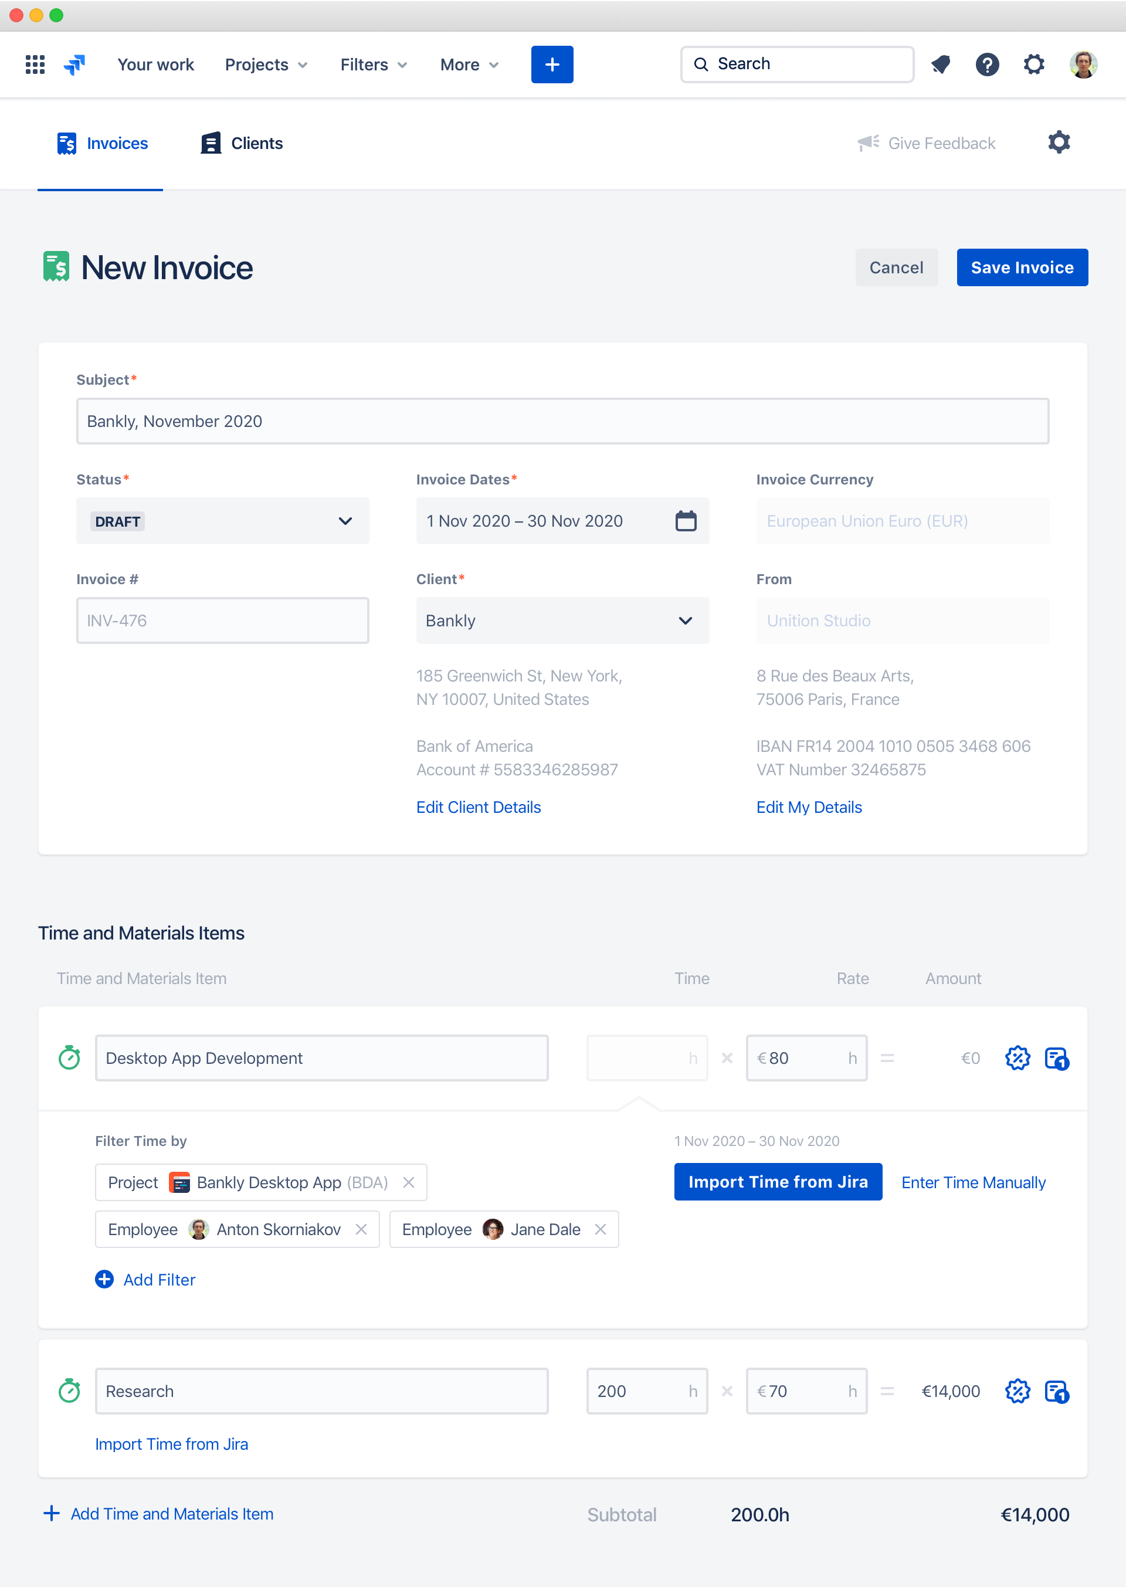Open the app switcher grid icon
The image size is (1126, 1587).
click(x=35, y=65)
